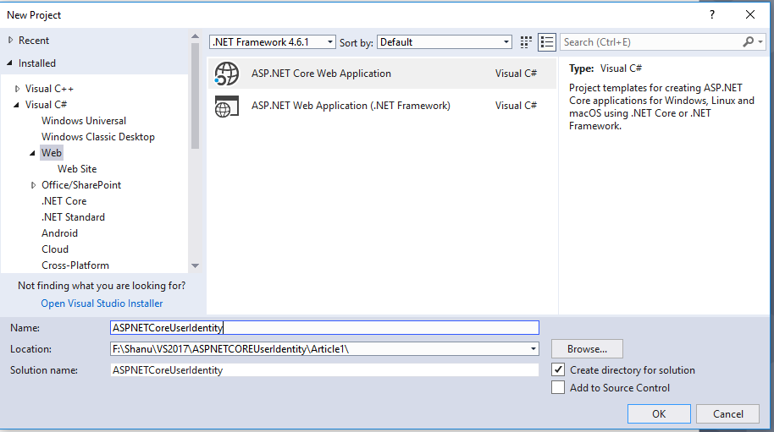Click the project Name input field
The image size is (774, 432).
(x=324, y=327)
